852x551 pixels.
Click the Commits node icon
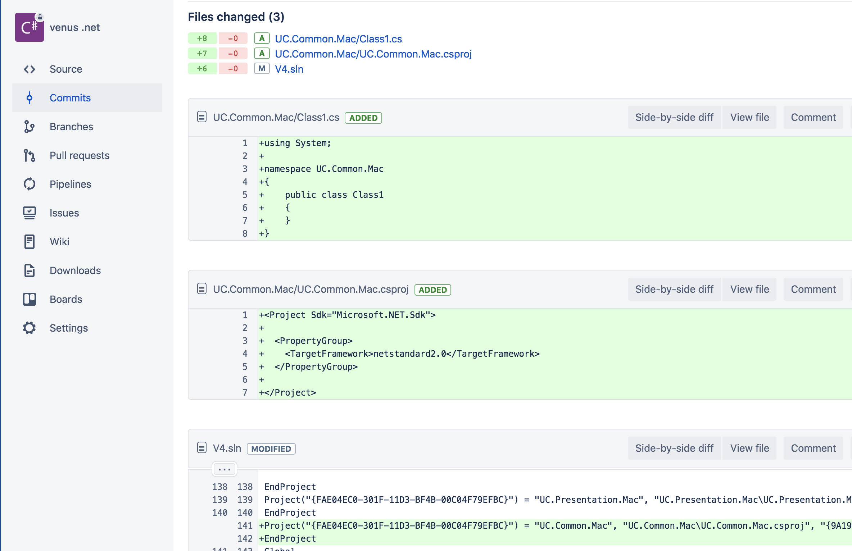point(30,98)
